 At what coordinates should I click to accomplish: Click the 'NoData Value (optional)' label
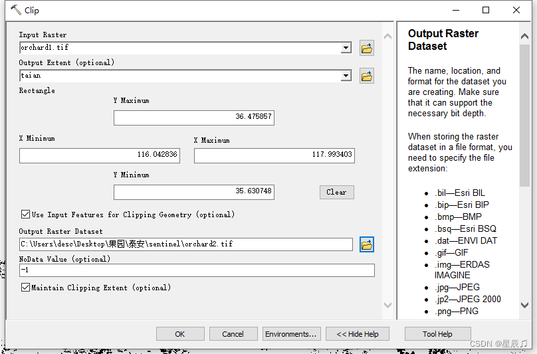coord(64,259)
